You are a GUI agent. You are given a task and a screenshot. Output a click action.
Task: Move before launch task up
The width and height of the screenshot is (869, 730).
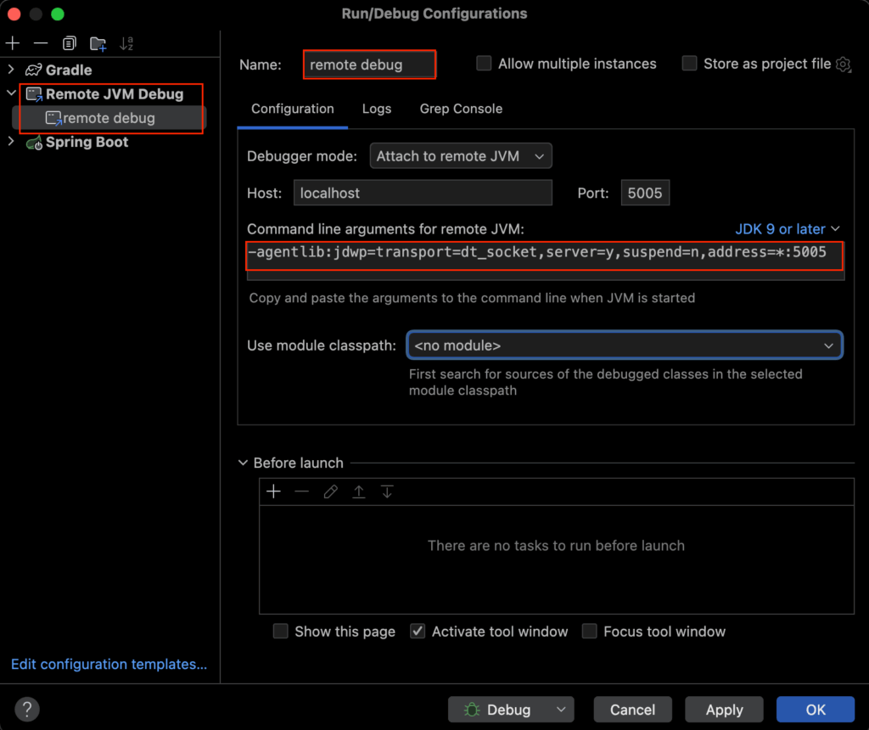(x=359, y=491)
